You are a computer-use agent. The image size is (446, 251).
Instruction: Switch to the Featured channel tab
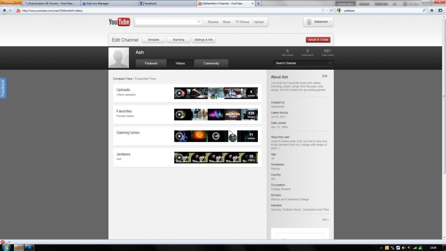click(151, 63)
